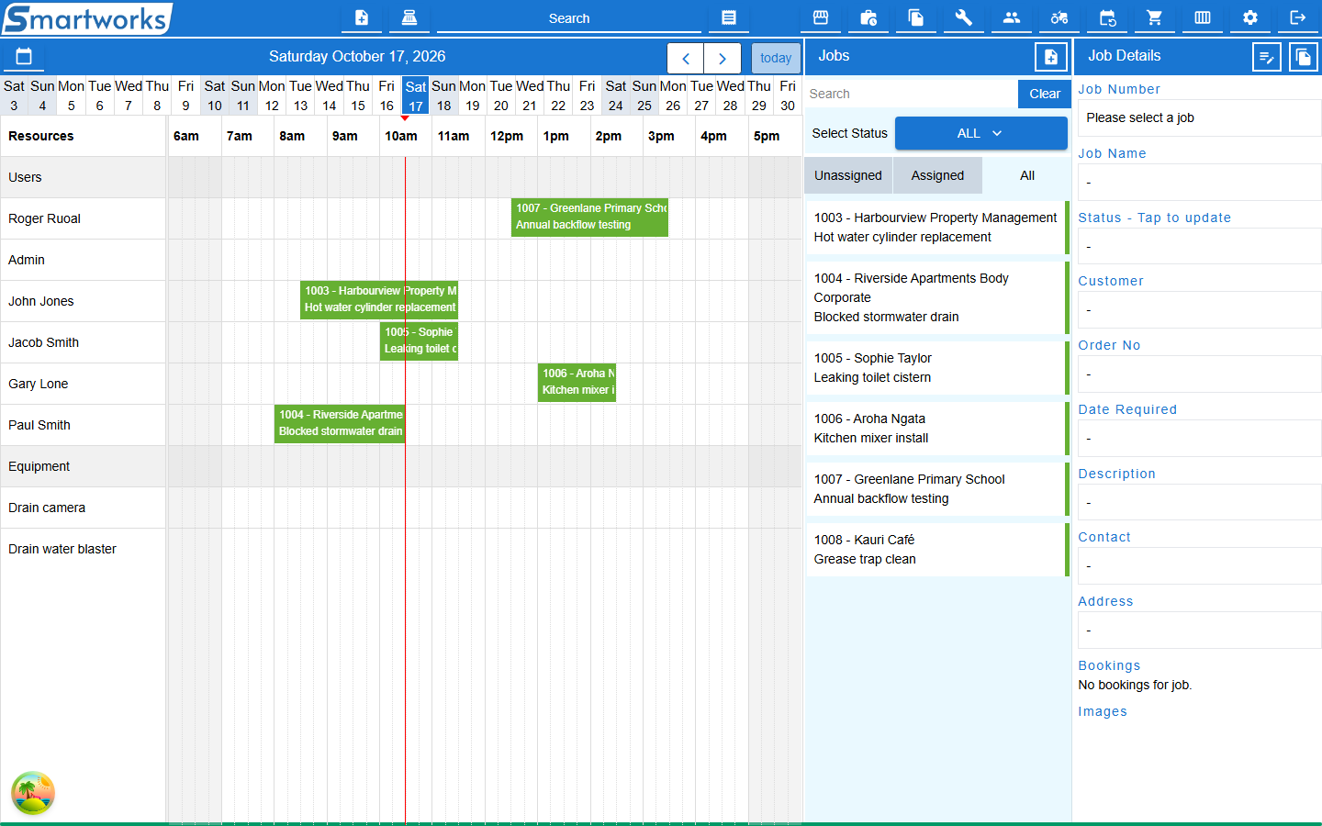Jump to today button
Viewport: 1322px width, 826px height.
pyautogui.click(x=776, y=58)
